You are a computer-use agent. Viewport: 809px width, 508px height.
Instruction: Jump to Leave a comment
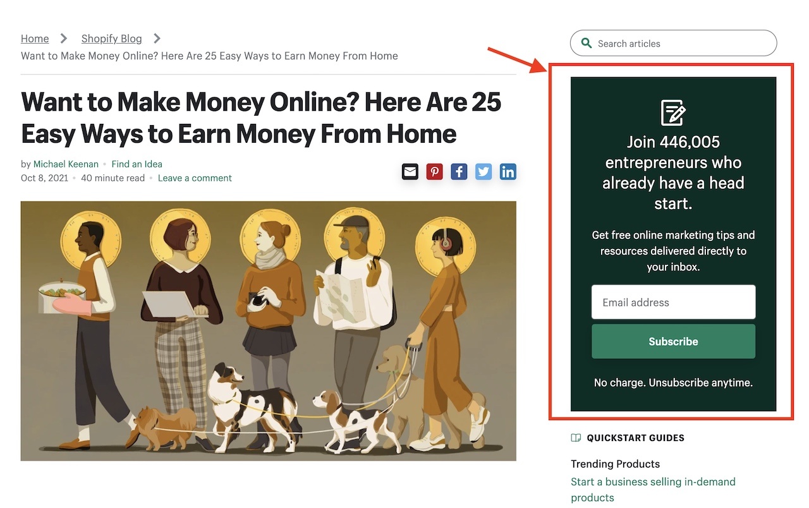pos(195,178)
